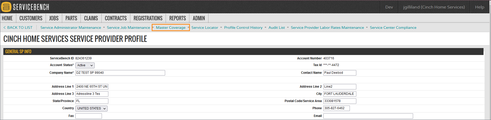Screen dimensions: 491x120
Task: Open Service Administrator Maintenance link
Action: click(71, 27)
